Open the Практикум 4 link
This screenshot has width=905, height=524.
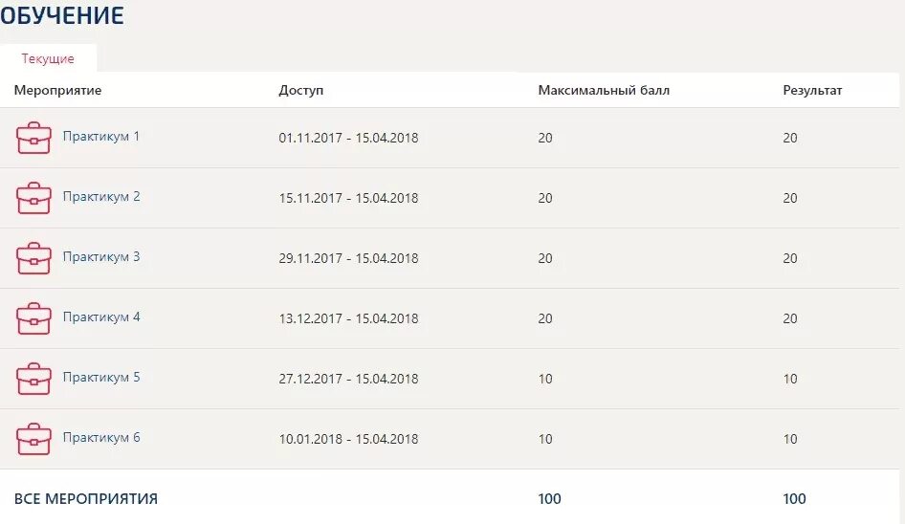coord(101,317)
